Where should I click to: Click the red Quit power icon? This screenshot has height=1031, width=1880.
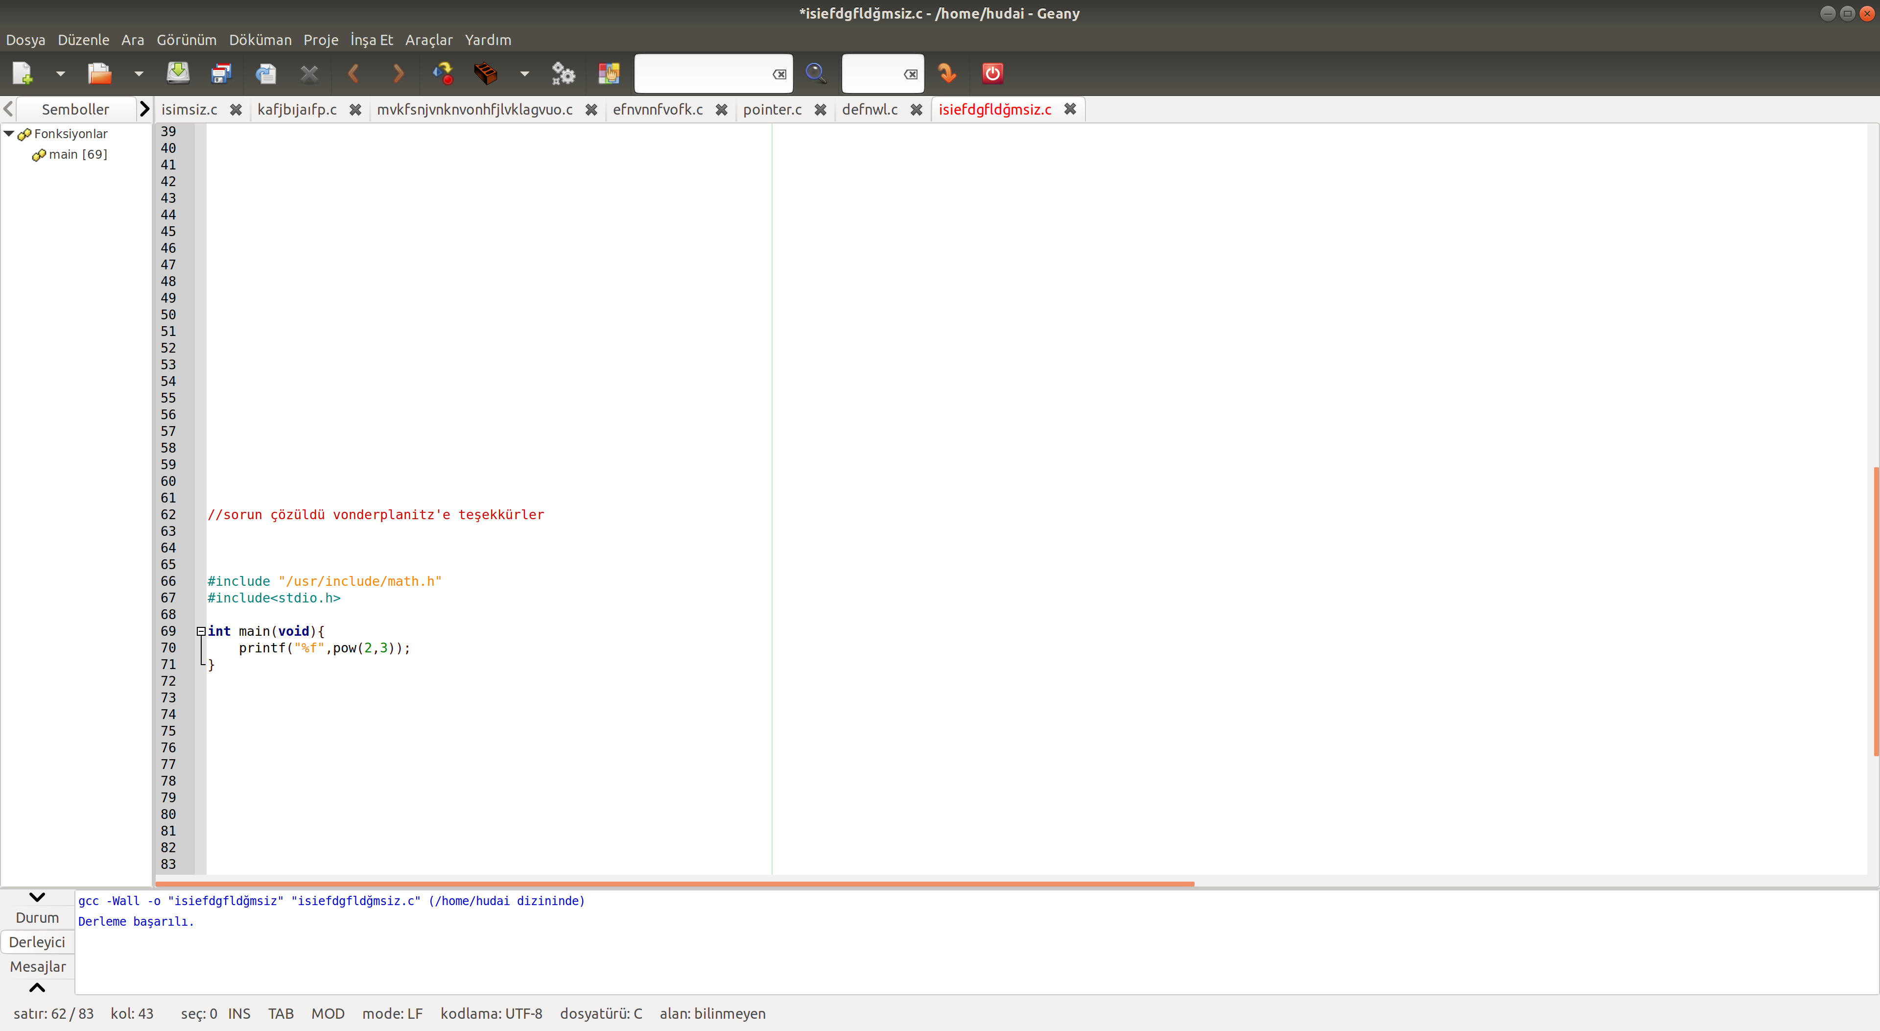(x=992, y=73)
